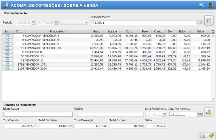Open the table column chooser menu
Screen dimensions: 216x140
pos(213,31)
